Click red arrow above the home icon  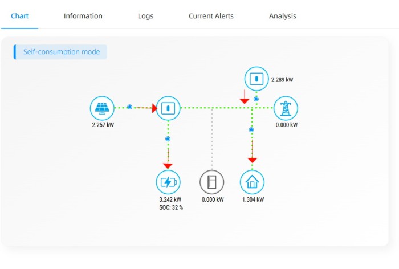point(252,160)
